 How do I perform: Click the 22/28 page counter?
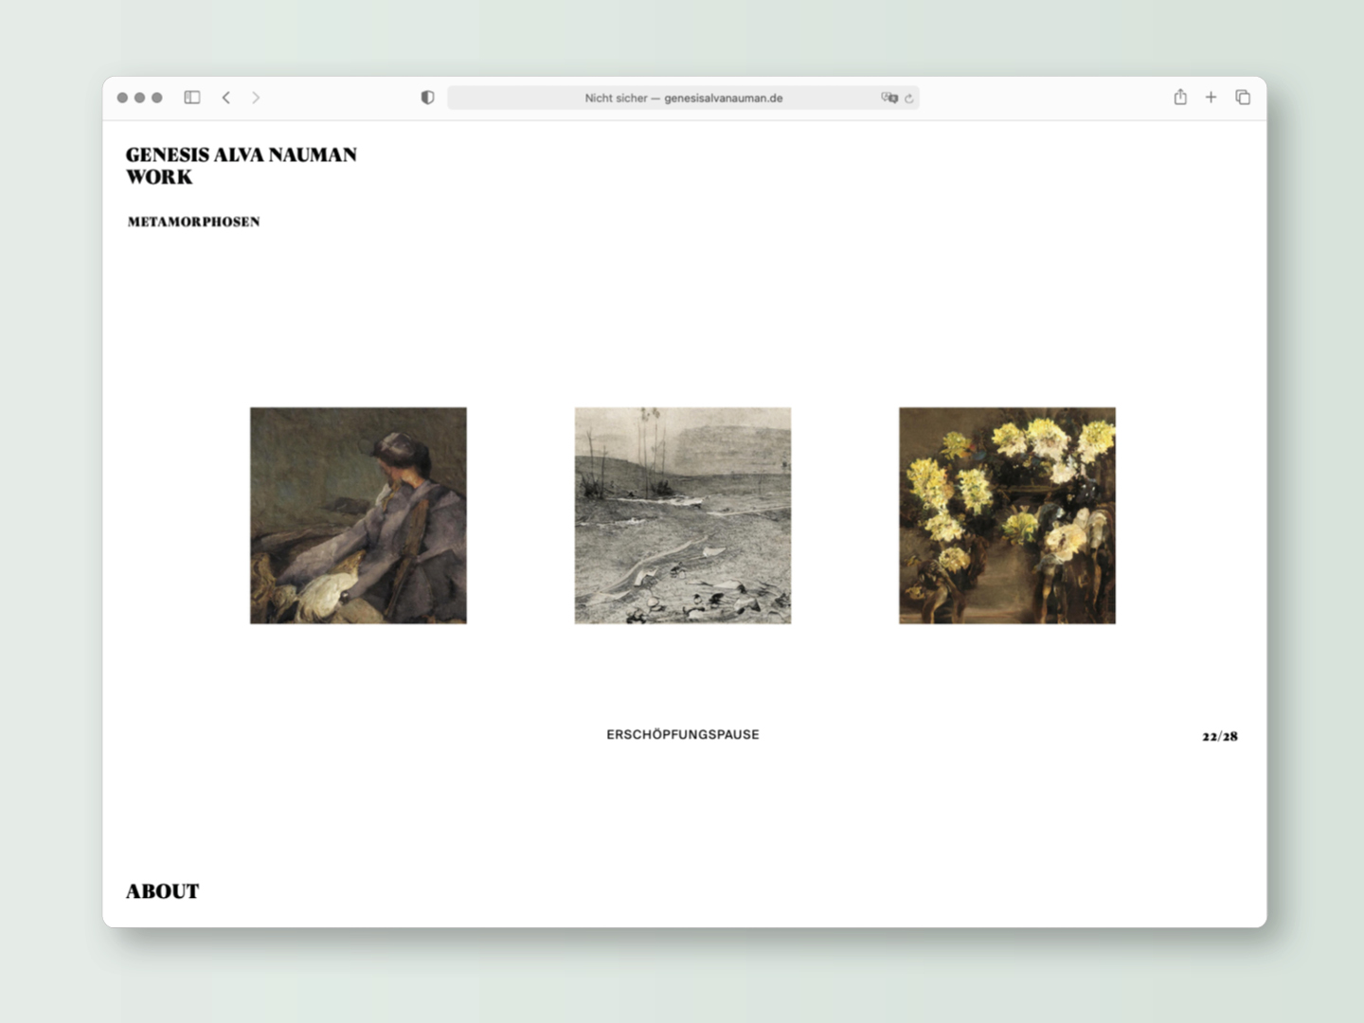point(1220,736)
